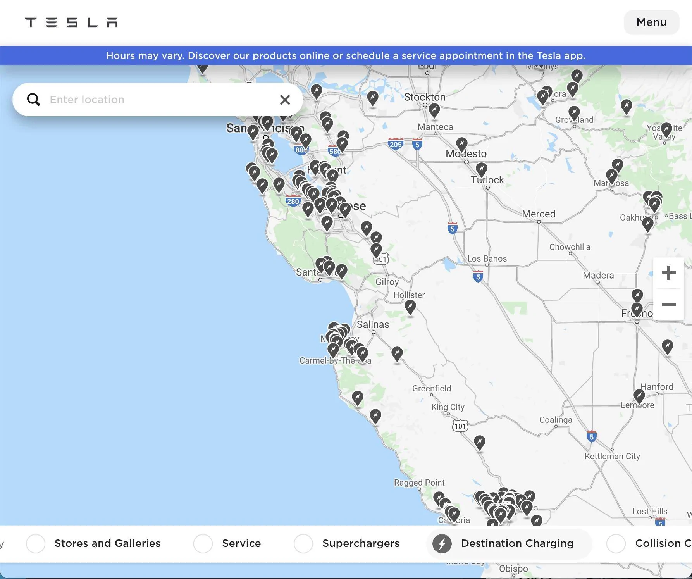Zoom in on the map
The image size is (692, 579).
668,273
